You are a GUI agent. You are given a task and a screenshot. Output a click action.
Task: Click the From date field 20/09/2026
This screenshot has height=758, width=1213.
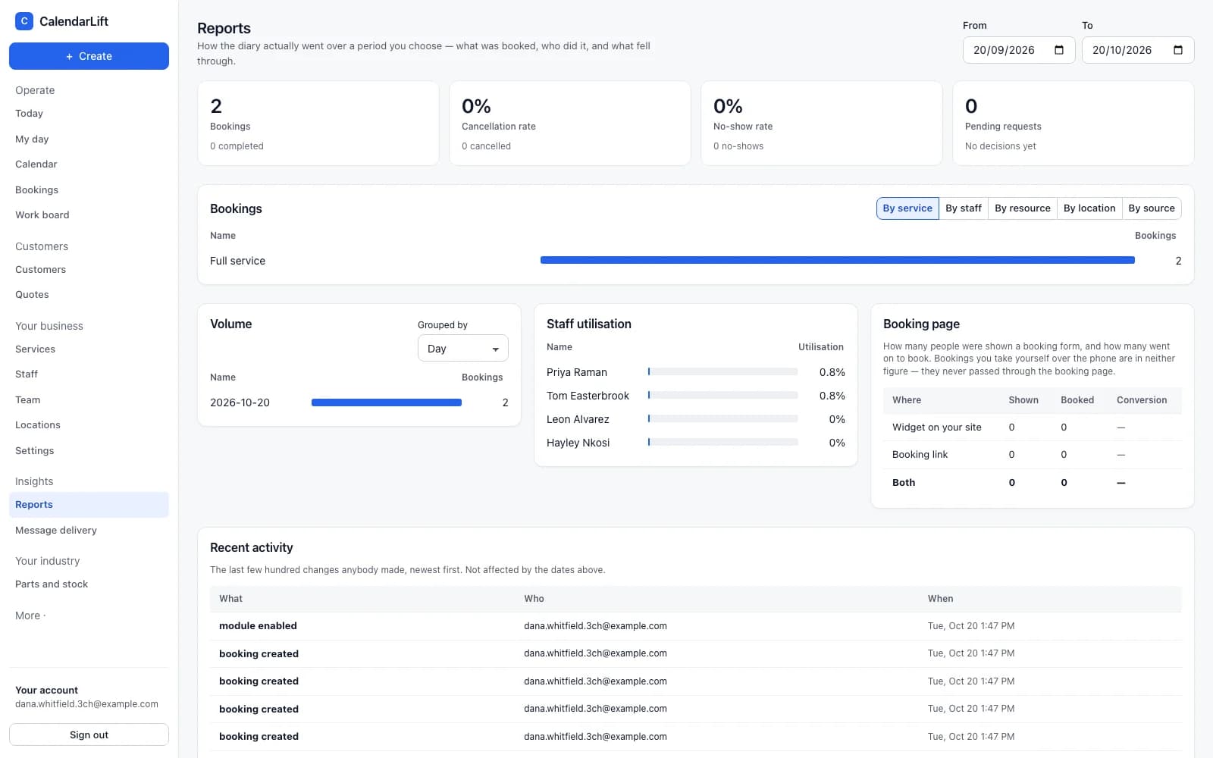coord(1019,50)
